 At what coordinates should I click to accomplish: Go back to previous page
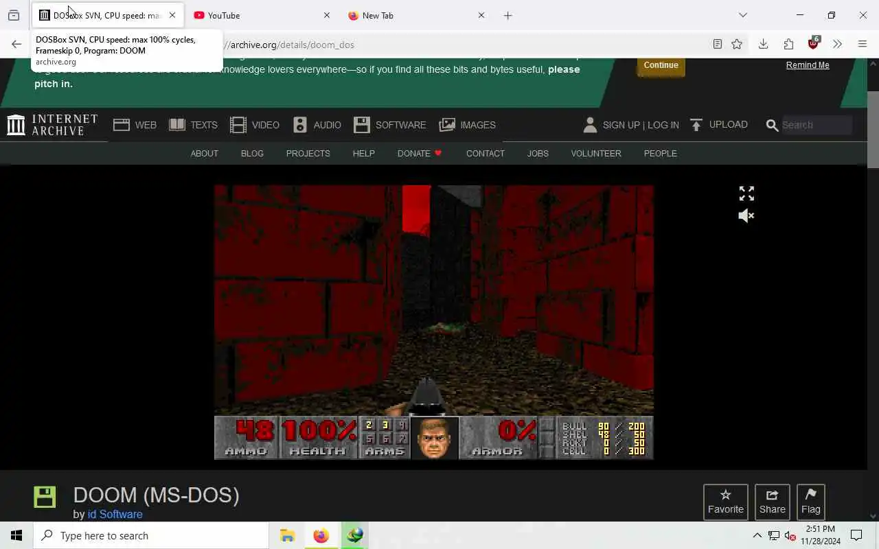[x=16, y=45]
